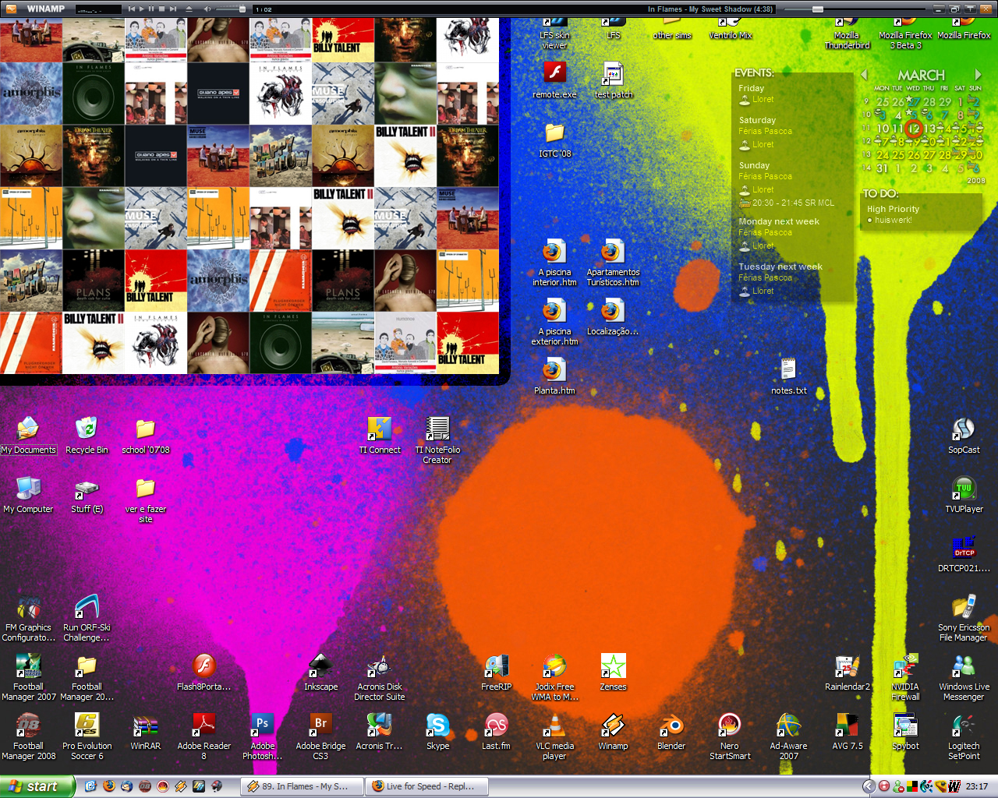Image resolution: width=998 pixels, height=798 pixels.
Task: Open Planta.htm file
Action: 554,376
